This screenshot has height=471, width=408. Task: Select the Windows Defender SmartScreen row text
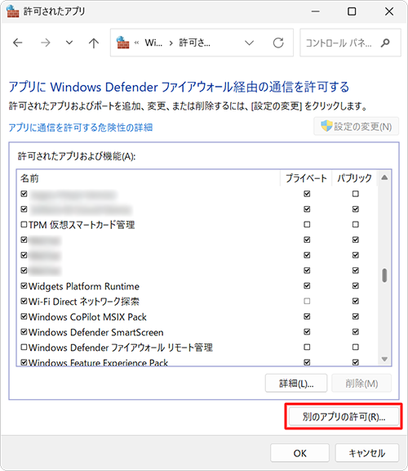96,332
